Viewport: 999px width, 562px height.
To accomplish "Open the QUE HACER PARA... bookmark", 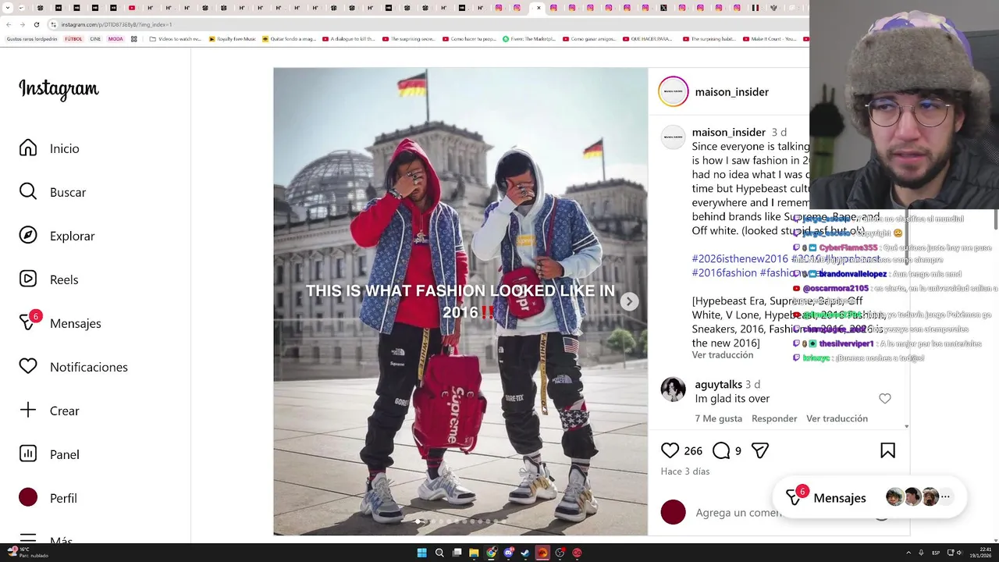I will coord(648,39).
